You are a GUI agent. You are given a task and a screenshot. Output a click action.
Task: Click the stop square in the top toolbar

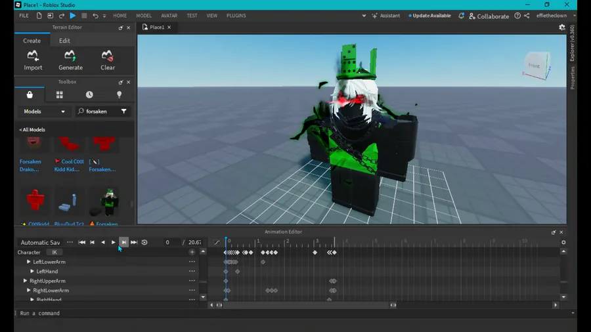click(x=84, y=16)
